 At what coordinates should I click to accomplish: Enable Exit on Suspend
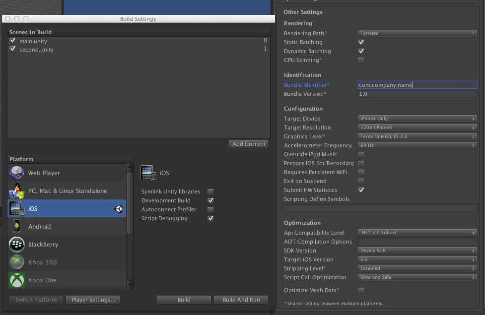(361, 181)
